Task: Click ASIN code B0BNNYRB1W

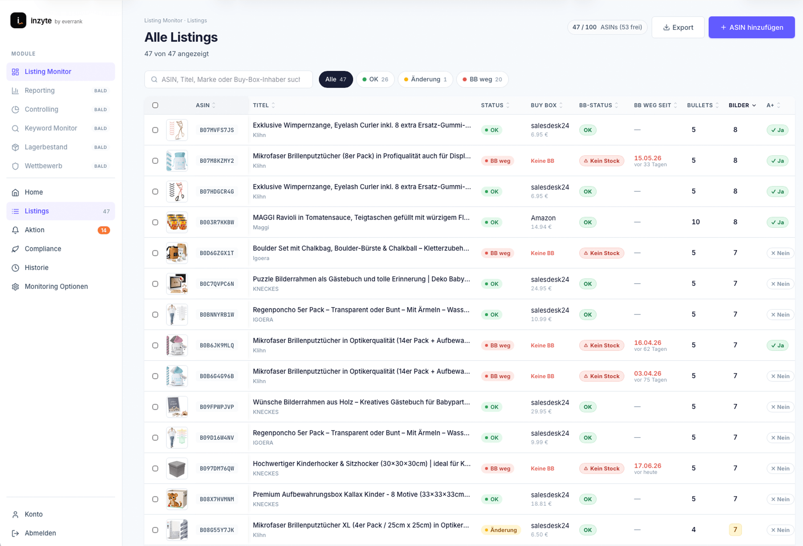Action: (x=217, y=315)
